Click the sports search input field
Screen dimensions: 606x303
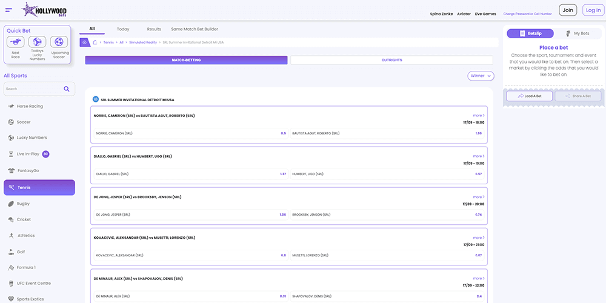pos(33,89)
